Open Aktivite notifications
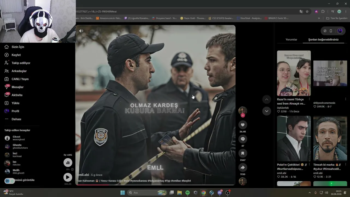The height and width of the screenshot is (197, 350). [13, 95]
